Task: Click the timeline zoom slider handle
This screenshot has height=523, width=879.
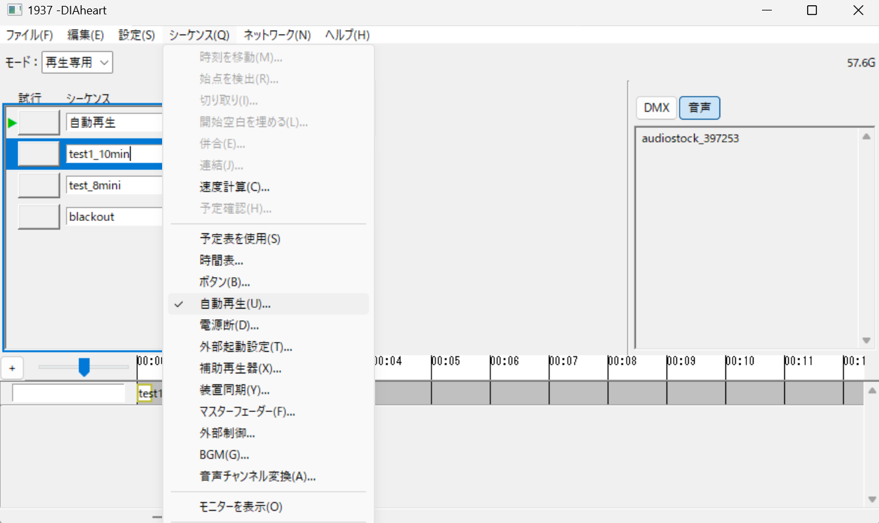Action: [84, 367]
